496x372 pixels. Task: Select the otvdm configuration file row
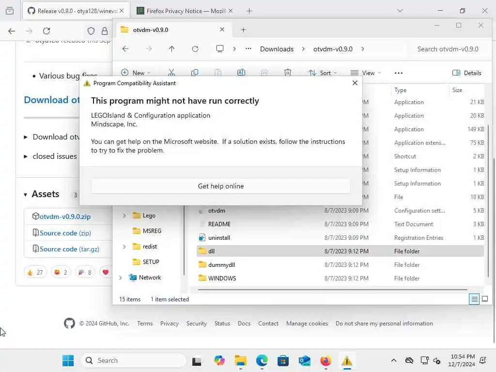coord(340,211)
